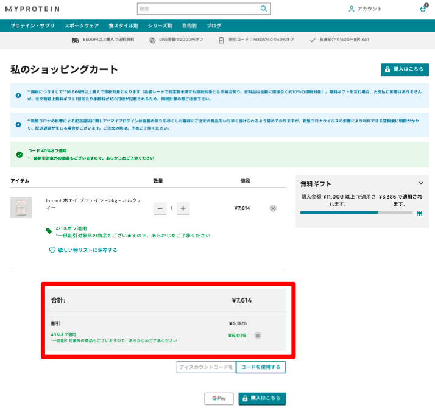Image resolution: width=435 pixels, height=408 pixels.
Task: Open 目的別 menu
Action: 189,26
